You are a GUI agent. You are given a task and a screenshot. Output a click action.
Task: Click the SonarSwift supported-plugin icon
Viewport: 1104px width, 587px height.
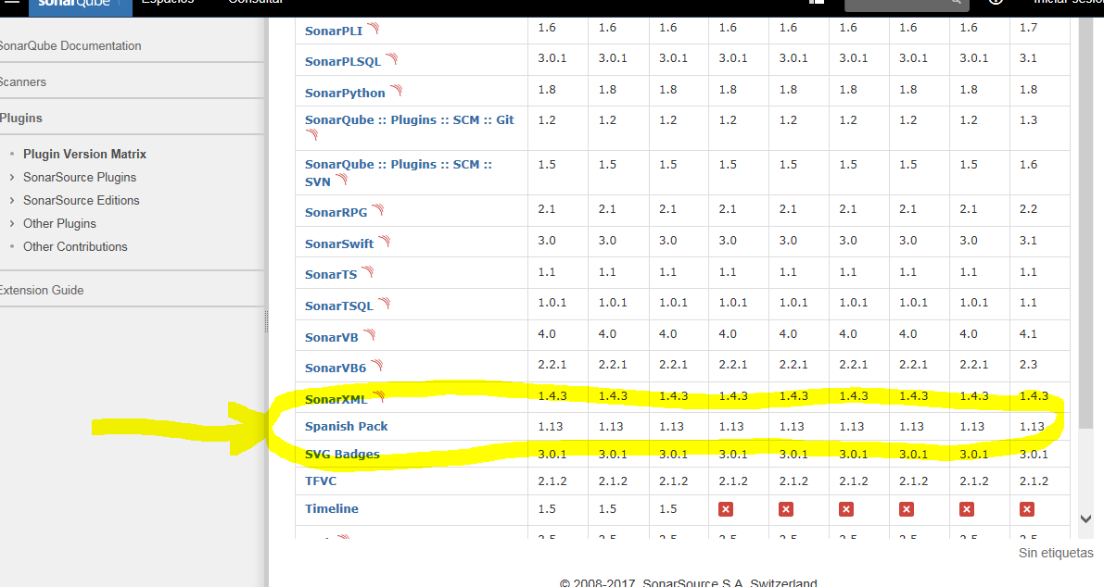[385, 242]
